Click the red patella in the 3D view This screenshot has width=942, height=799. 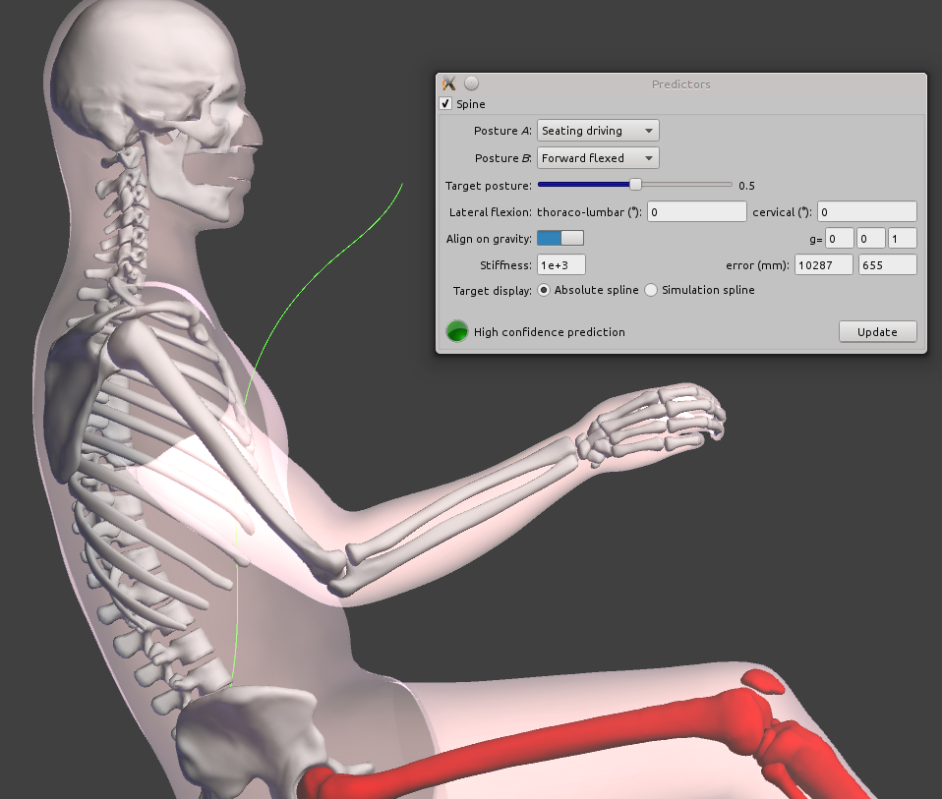(x=762, y=682)
